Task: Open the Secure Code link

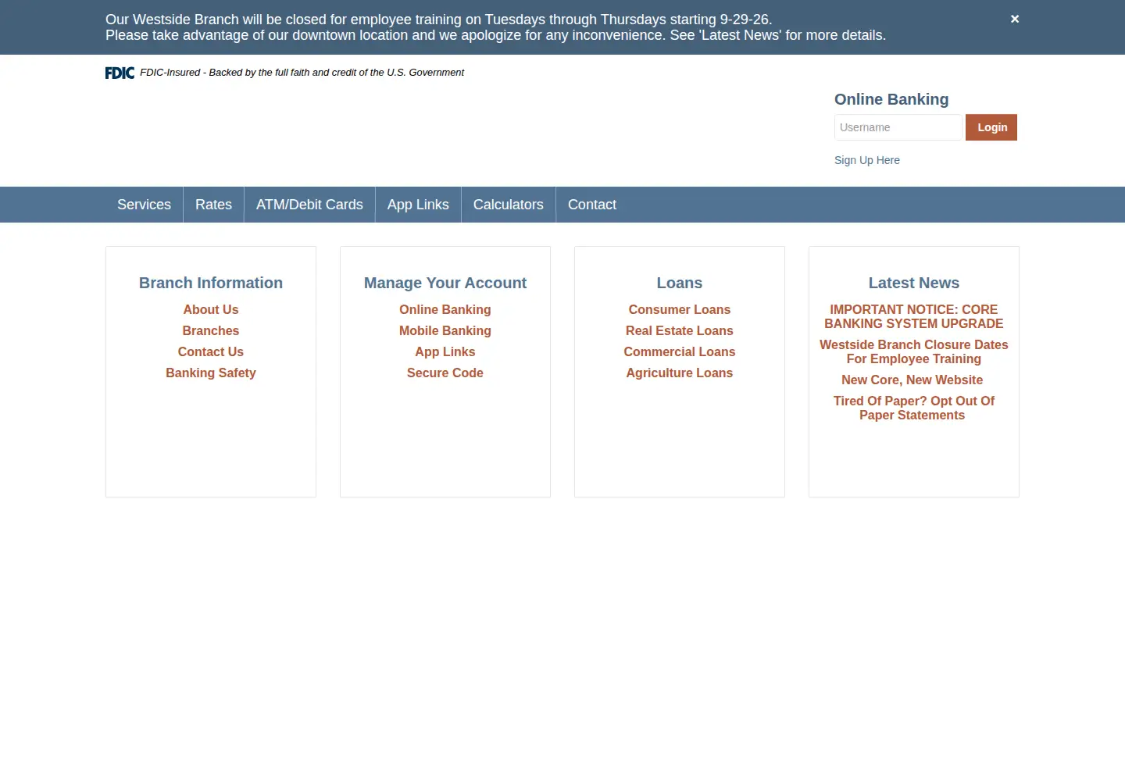Action: 445,373
